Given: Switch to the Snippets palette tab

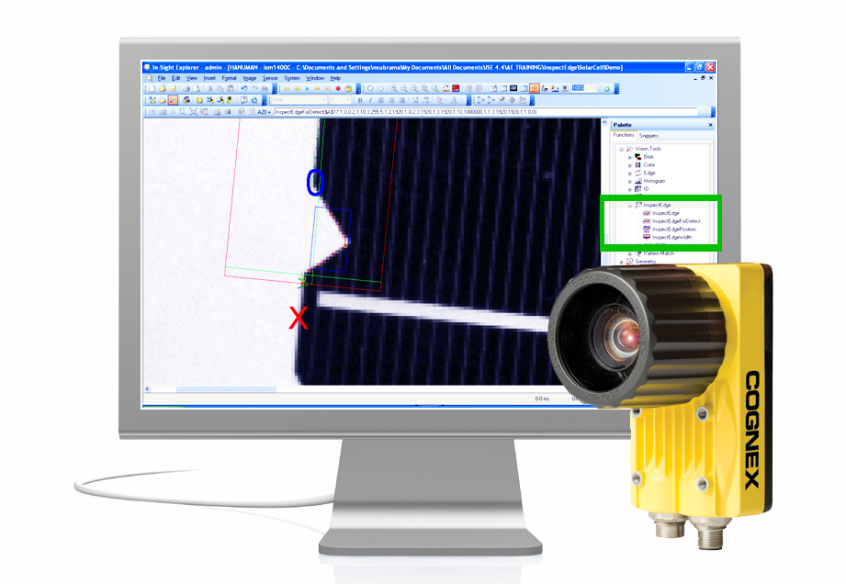Looking at the screenshot, I should coord(648,135).
